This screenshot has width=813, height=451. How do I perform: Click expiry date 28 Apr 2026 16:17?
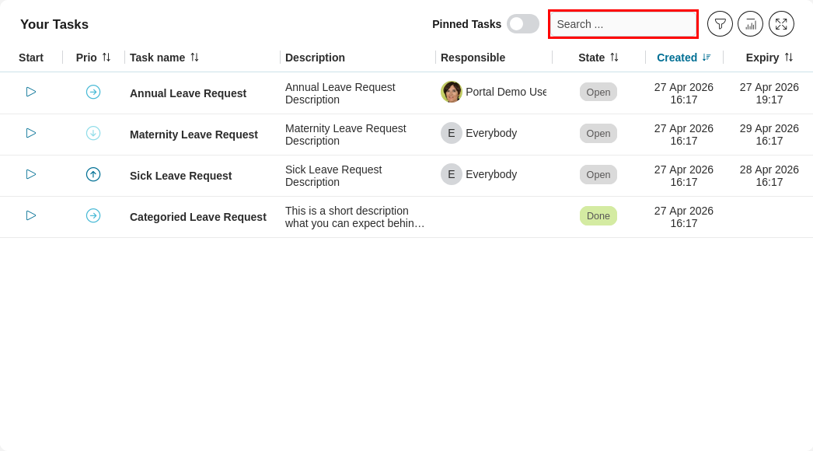(x=769, y=176)
